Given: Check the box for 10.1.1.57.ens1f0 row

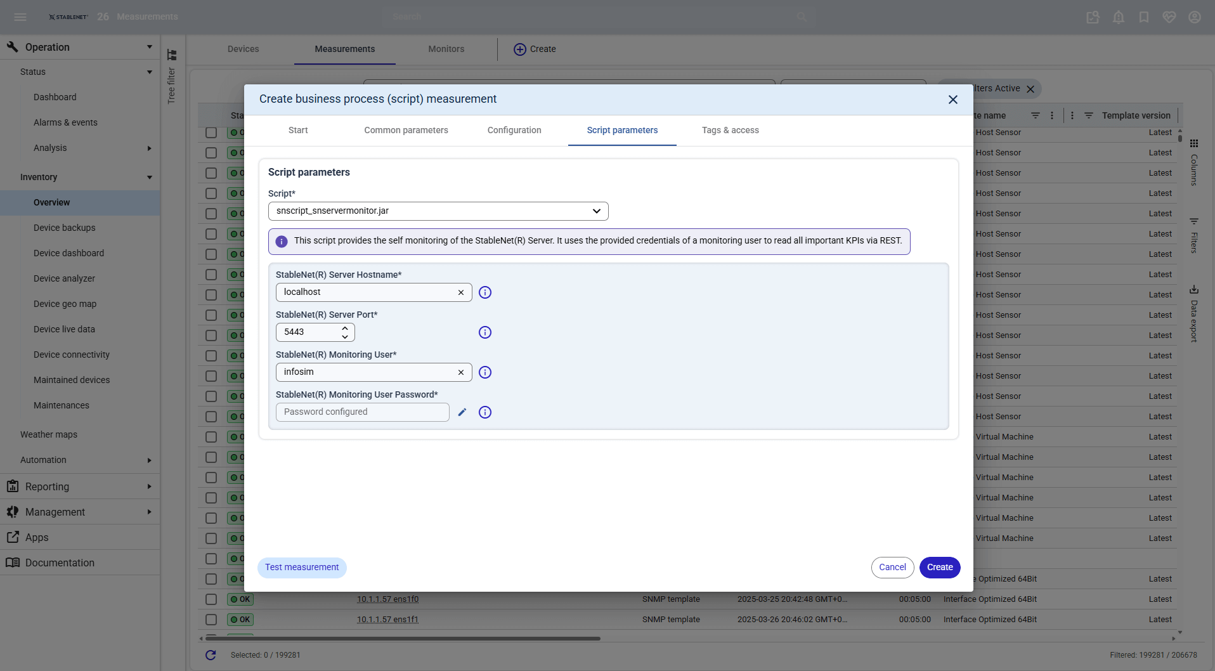Looking at the screenshot, I should coord(211,599).
